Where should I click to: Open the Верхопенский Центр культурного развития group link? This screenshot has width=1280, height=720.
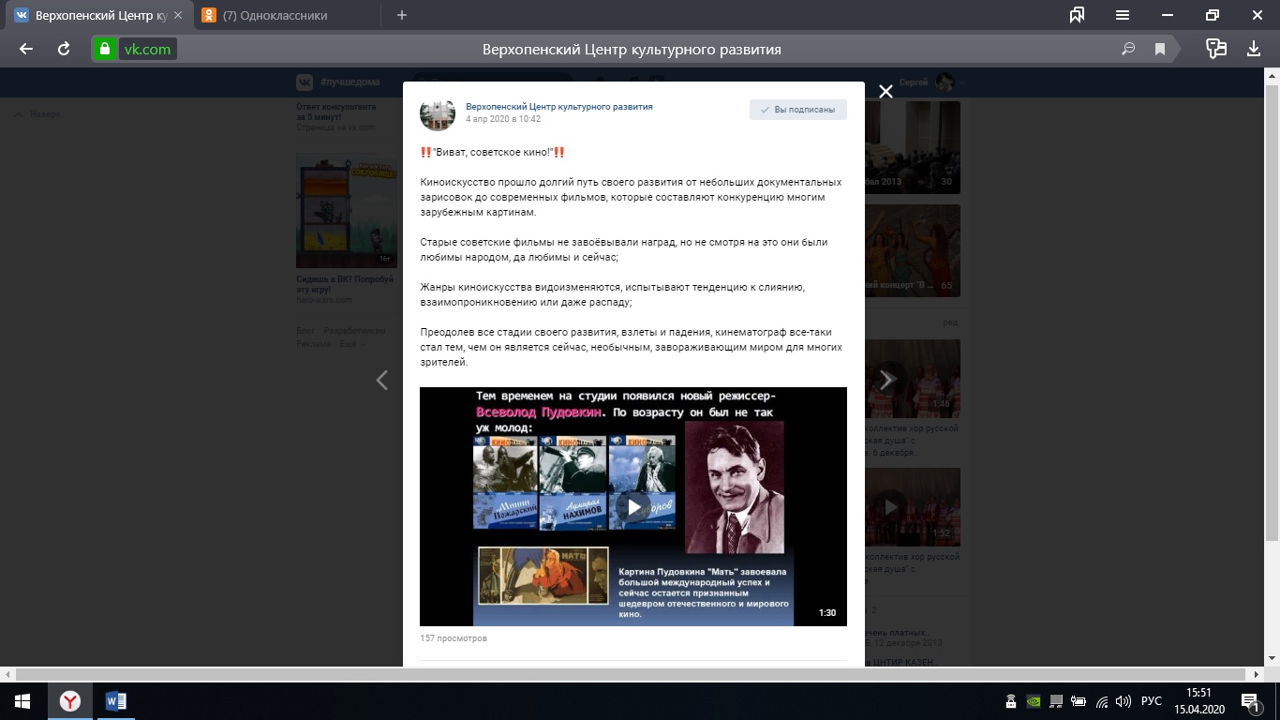559,107
